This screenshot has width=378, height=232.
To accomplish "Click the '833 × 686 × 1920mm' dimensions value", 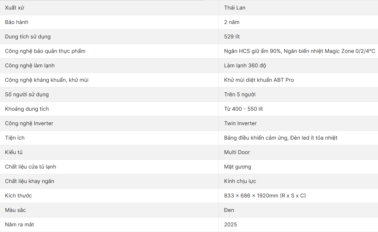I will pos(251,196).
